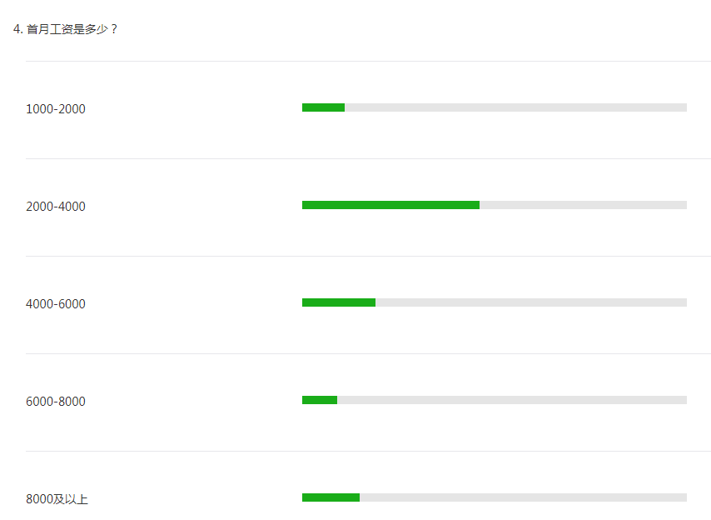Click the gray remainder of 6000-8000 bar
Viewport: 711px width, 520px height.
point(512,400)
